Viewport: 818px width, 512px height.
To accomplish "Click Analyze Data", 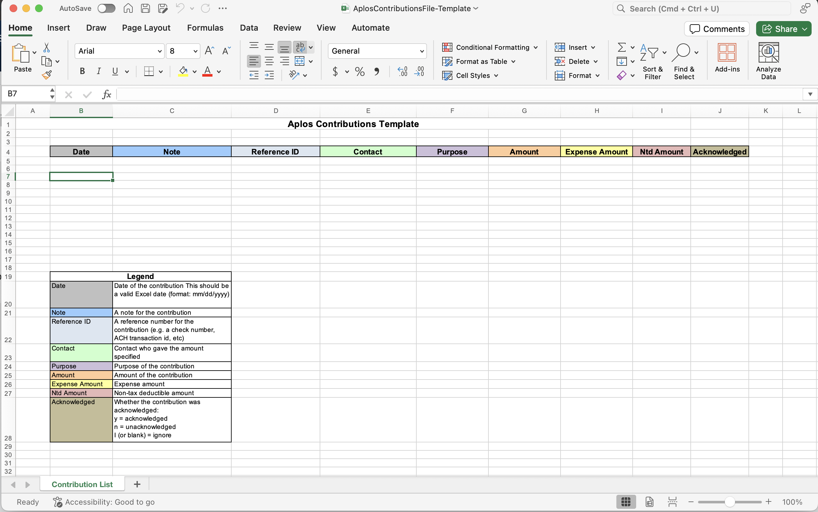I will [x=768, y=61].
